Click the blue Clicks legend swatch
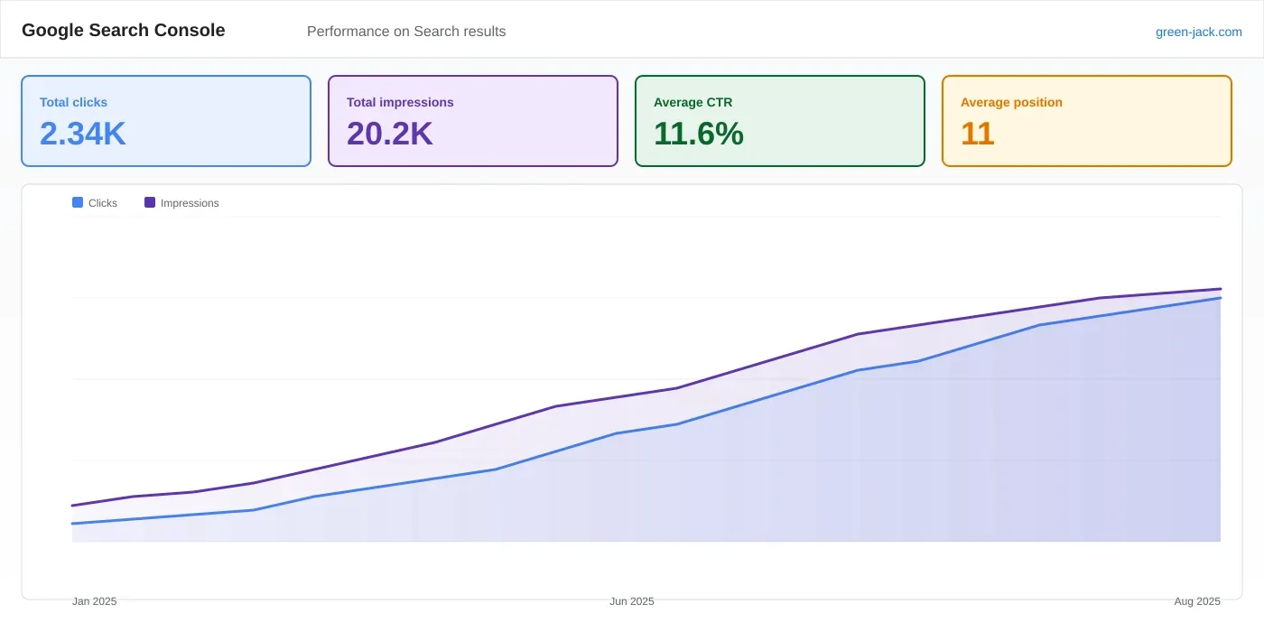1264x632 pixels. tap(78, 202)
